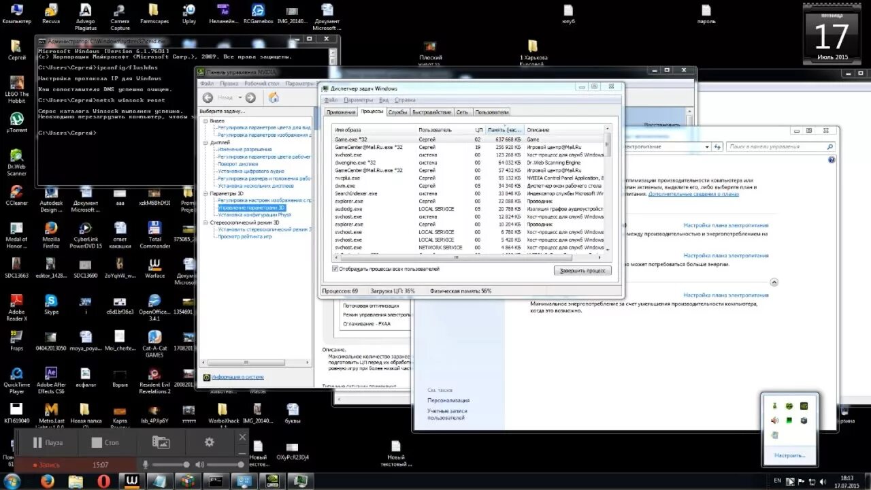The image size is (871, 490).
Task: Open Справка menu in Task Manager
Action: pos(405,100)
